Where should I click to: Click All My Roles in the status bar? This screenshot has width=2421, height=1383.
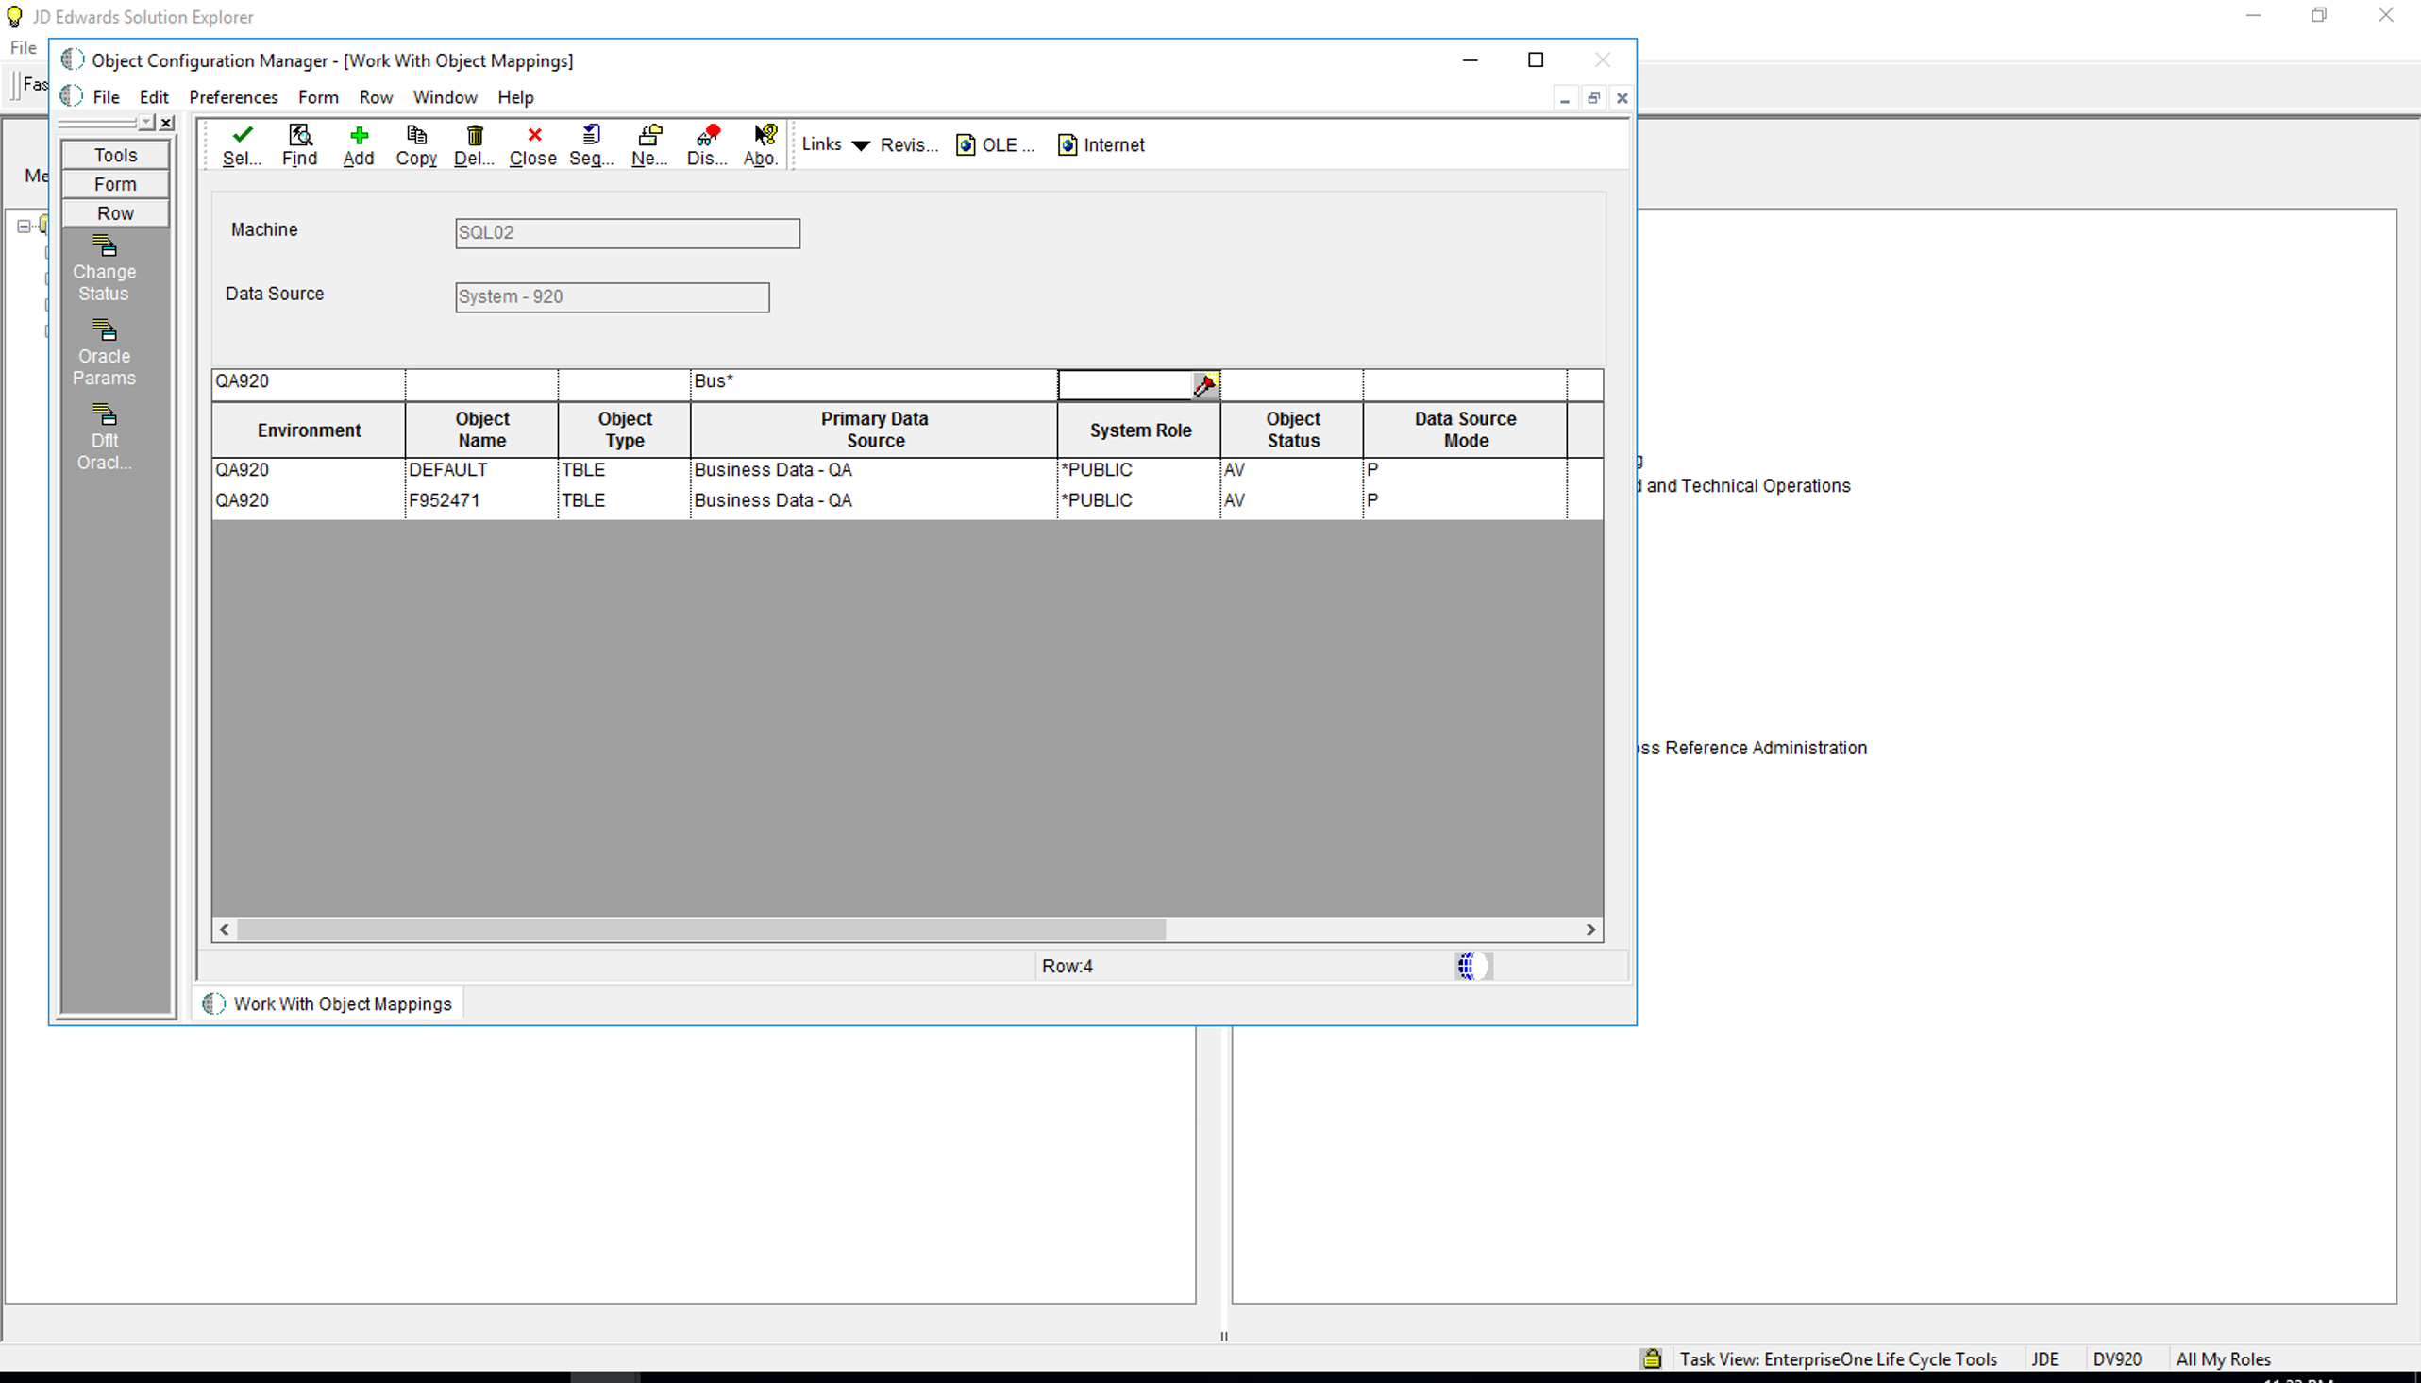2223,1359
